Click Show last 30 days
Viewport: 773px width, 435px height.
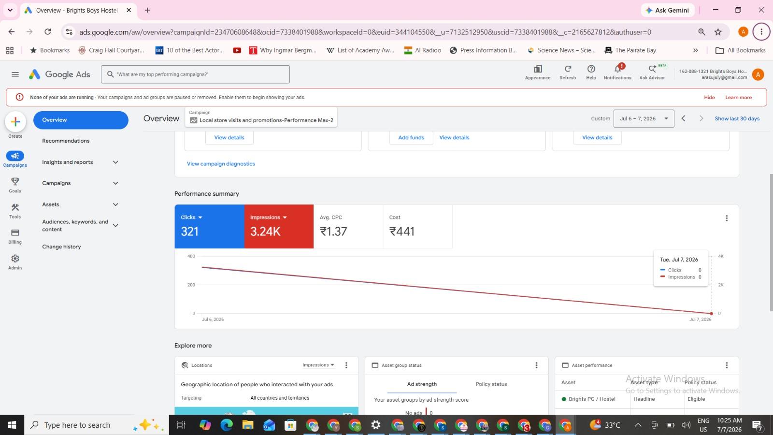point(737,118)
